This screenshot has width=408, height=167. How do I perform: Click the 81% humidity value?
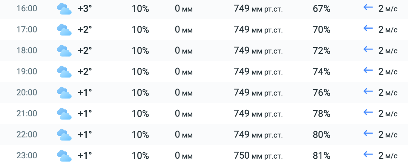point(321,156)
